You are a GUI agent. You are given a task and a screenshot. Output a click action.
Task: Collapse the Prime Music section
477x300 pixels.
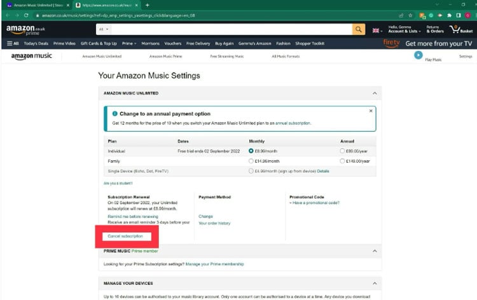[375, 251]
